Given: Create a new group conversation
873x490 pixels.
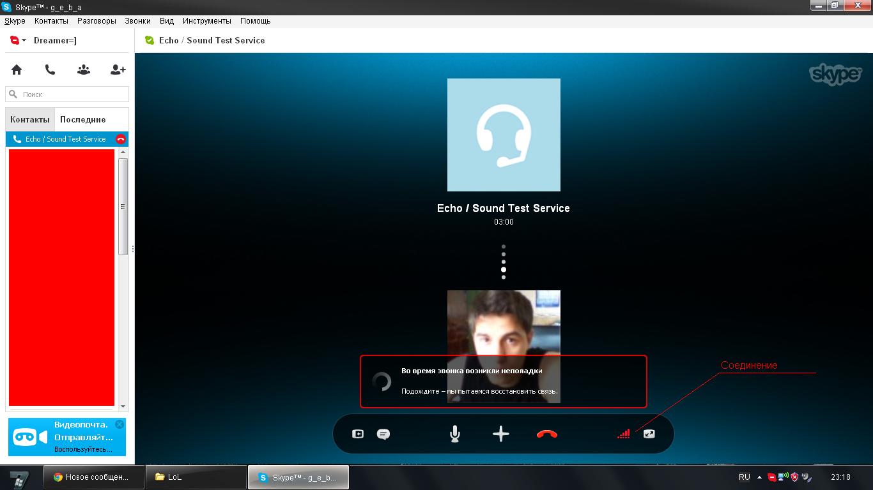Looking at the screenshot, I should point(84,70).
